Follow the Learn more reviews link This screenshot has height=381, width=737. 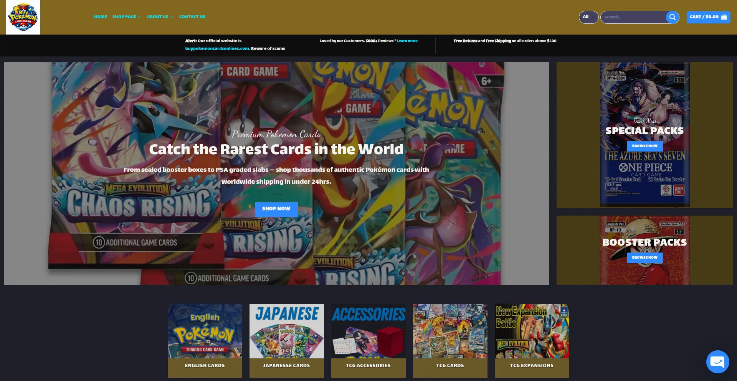pyautogui.click(x=407, y=41)
